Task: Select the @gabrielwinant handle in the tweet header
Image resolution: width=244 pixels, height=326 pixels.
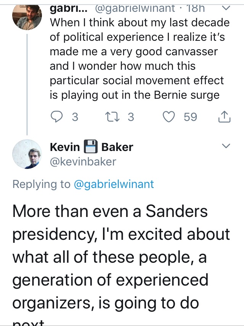Action: 135,8
